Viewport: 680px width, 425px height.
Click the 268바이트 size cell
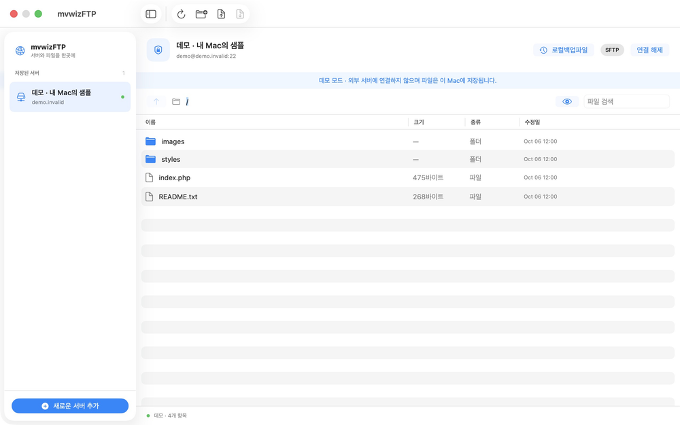click(x=428, y=197)
